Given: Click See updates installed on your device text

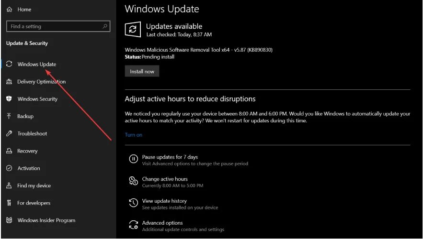Looking at the screenshot, I should click(x=180, y=207).
